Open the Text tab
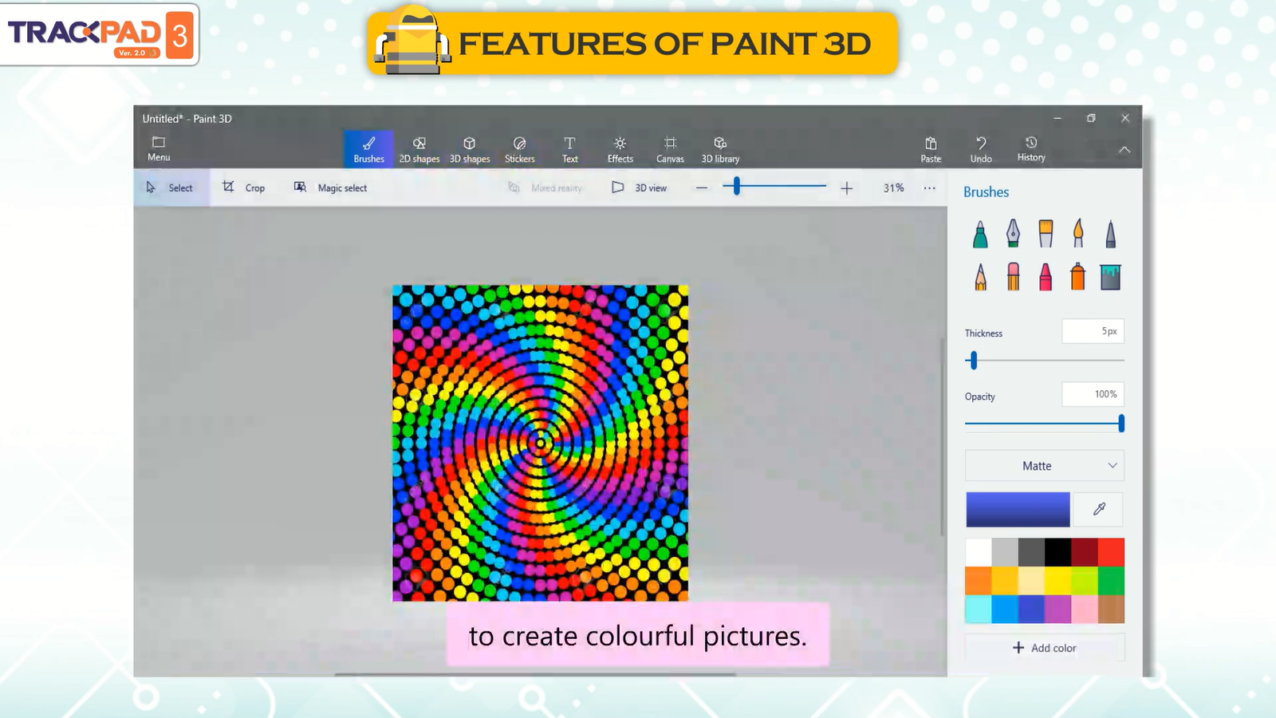 pyautogui.click(x=569, y=149)
